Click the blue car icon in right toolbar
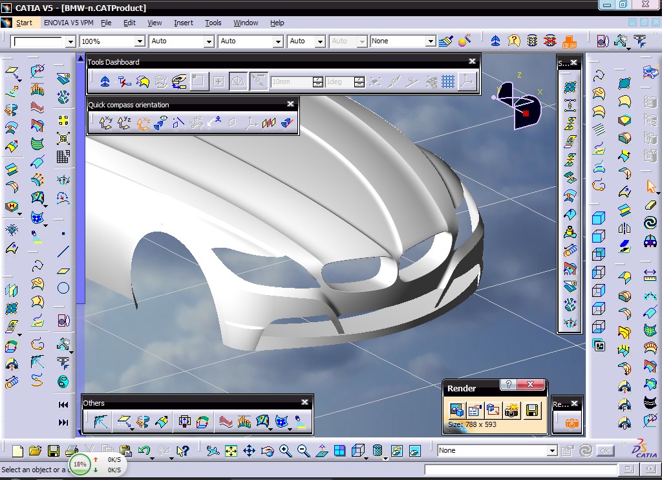Image resolution: width=662 pixels, height=480 pixels. point(650,241)
